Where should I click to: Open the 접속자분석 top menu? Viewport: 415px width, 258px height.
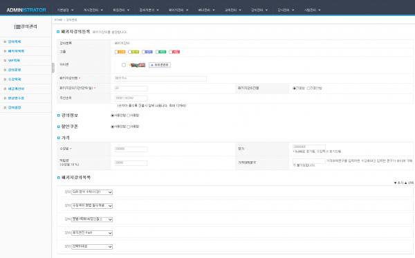pyautogui.click(x=149, y=10)
